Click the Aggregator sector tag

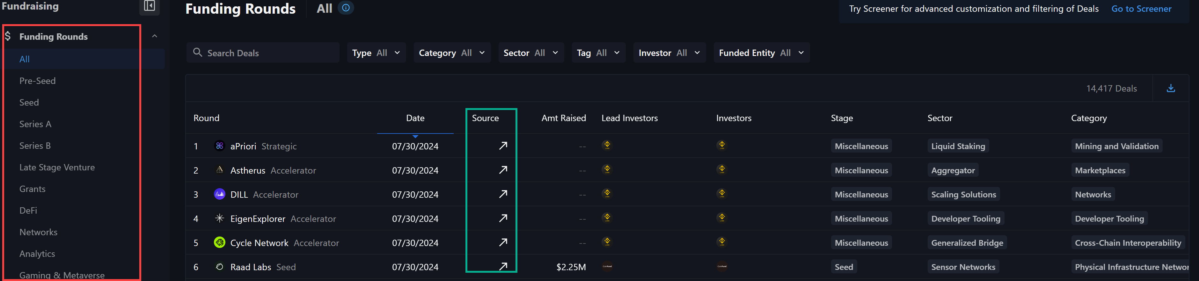tap(953, 170)
